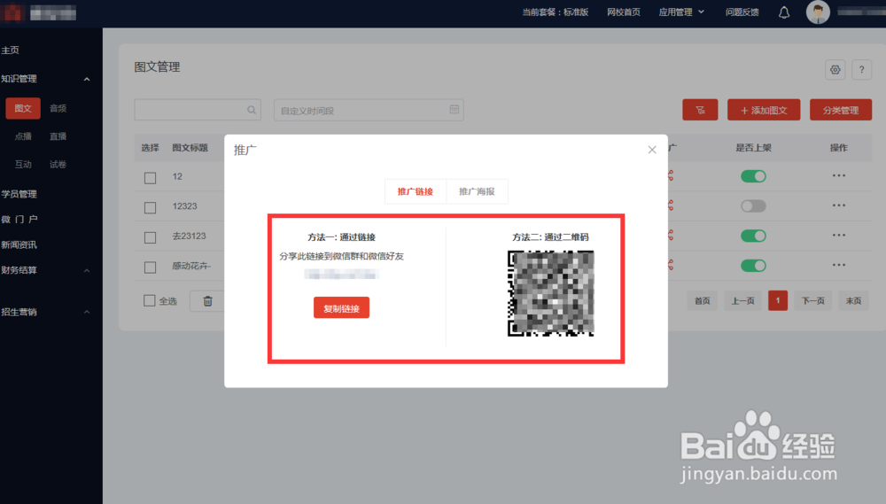The height and width of the screenshot is (504, 886).
Task: Open more options for row 感动花卉-
Action: click(838, 265)
